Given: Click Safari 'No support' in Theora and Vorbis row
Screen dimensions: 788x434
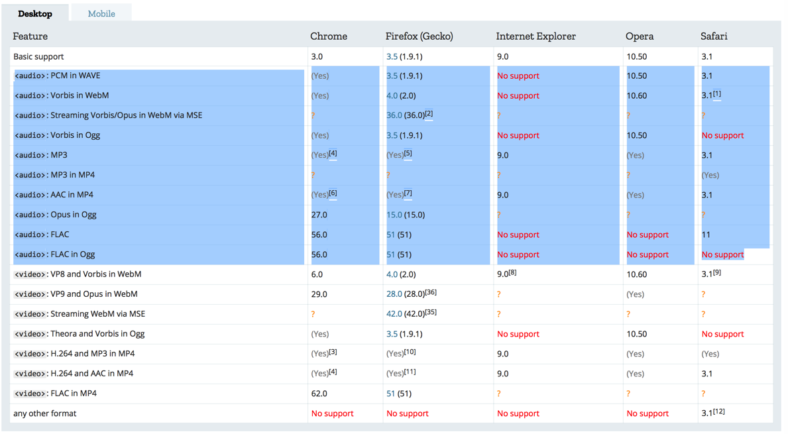Looking at the screenshot, I should point(722,334).
